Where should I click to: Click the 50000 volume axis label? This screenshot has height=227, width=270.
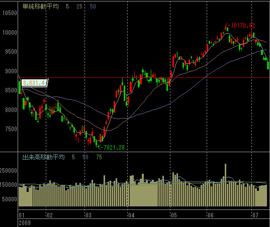tap(10, 199)
